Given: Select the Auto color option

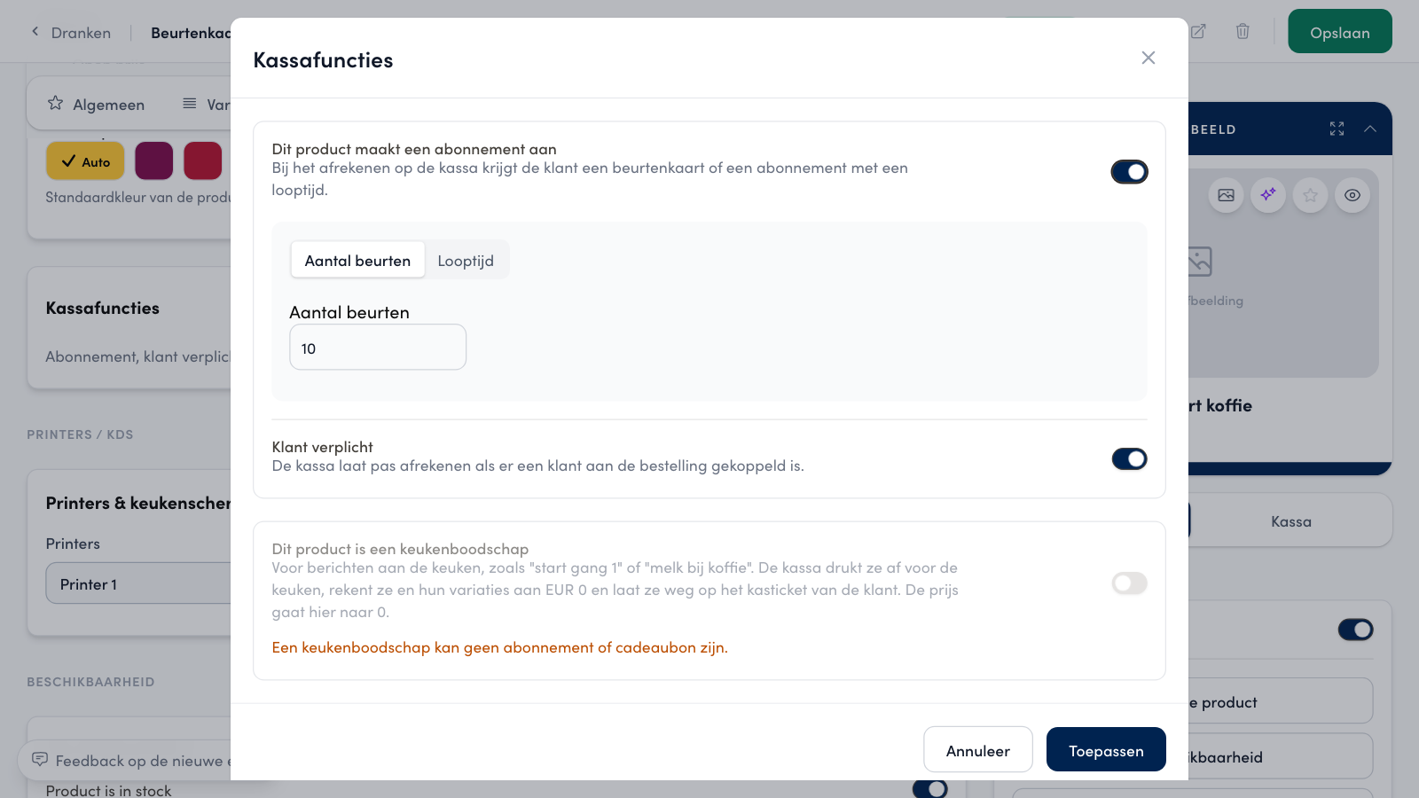Looking at the screenshot, I should point(85,161).
